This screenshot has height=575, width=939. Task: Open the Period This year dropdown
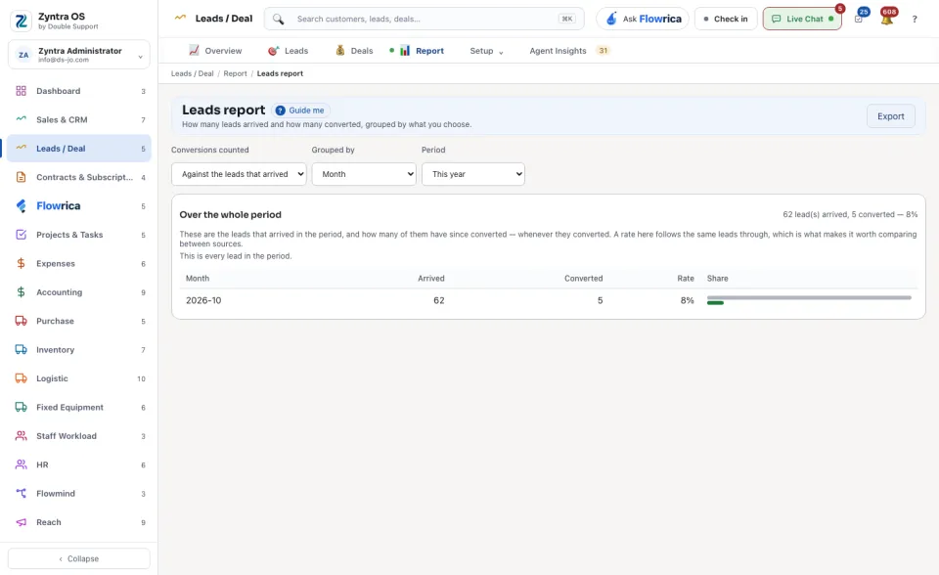pos(473,174)
